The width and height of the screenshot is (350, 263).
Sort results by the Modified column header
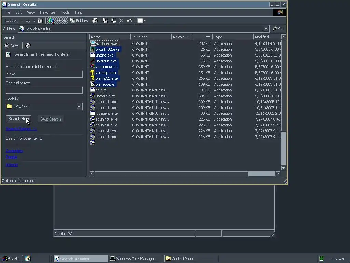coord(267,37)
